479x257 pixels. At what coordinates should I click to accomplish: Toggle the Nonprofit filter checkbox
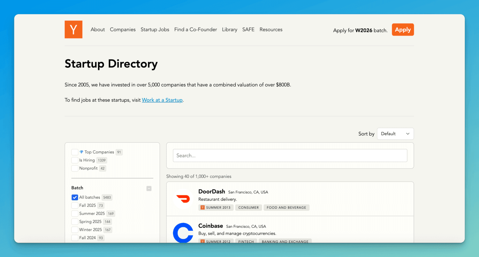(75, 168)
